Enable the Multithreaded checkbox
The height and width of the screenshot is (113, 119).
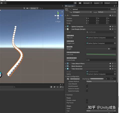[87, 86]
